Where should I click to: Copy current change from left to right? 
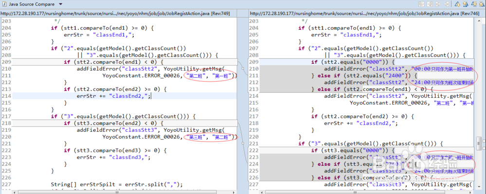point(438,4)
